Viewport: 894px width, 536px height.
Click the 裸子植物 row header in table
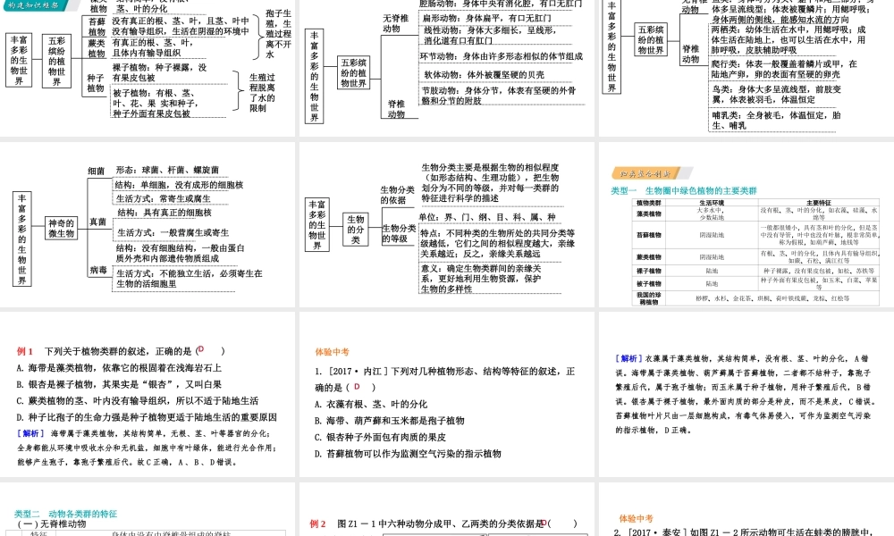click(x=648, y=272)
